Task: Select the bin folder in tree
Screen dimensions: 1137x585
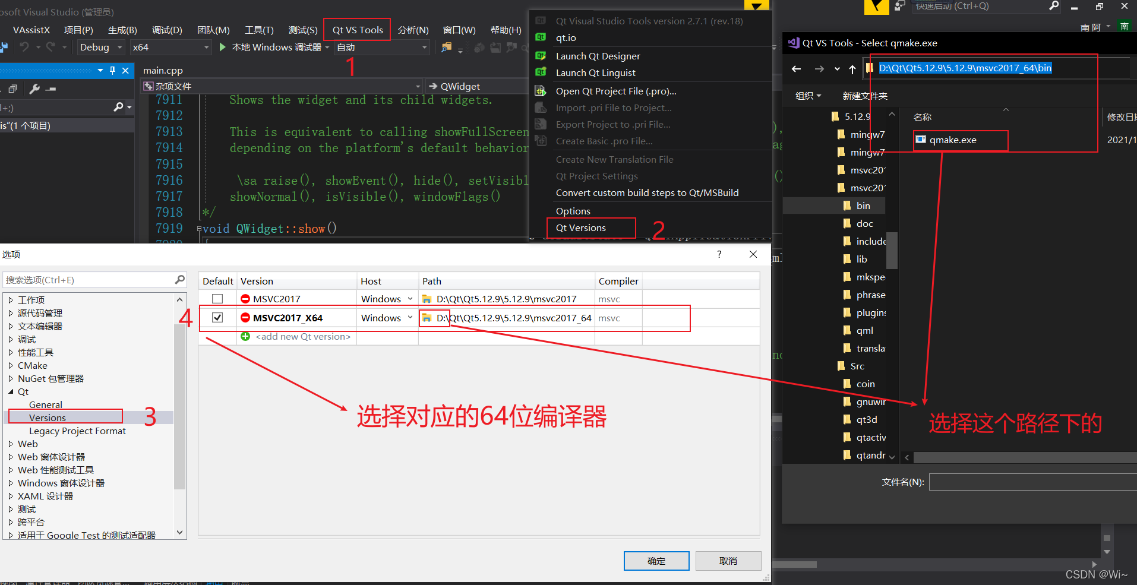Action: [x=863, y=205]
